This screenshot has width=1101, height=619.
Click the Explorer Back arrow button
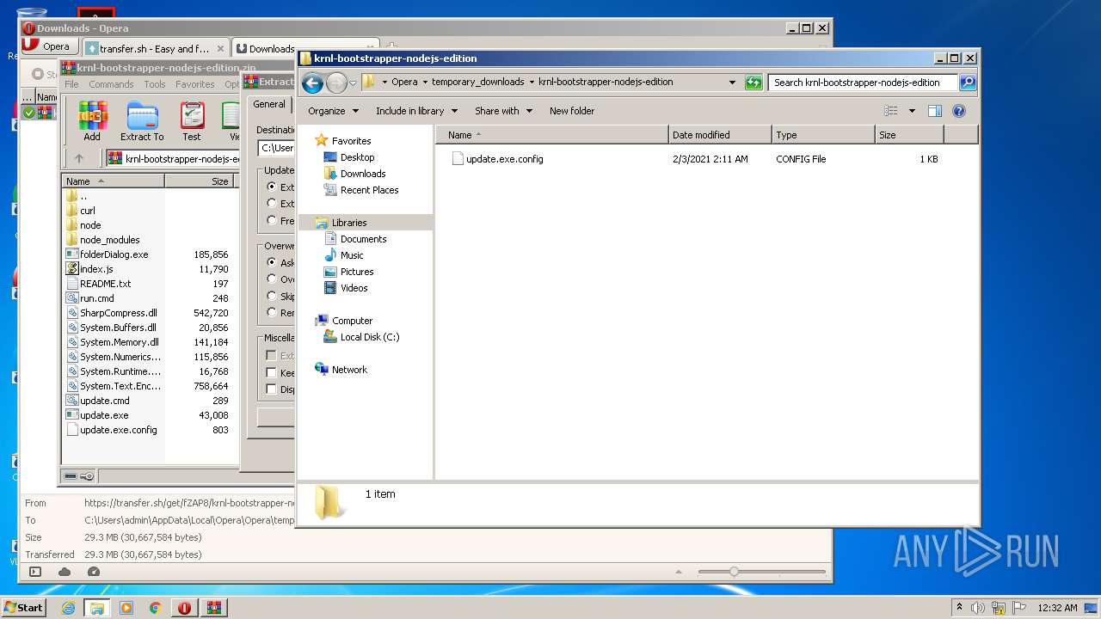tap(312, 83)
